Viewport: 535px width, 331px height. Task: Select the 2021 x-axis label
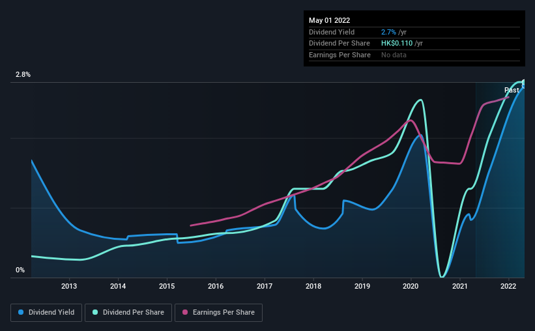[x=459, y=286]
